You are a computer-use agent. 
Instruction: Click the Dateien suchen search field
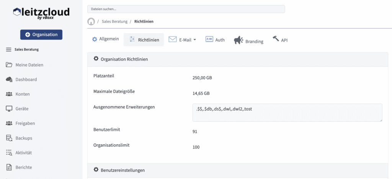coord(186,9)
